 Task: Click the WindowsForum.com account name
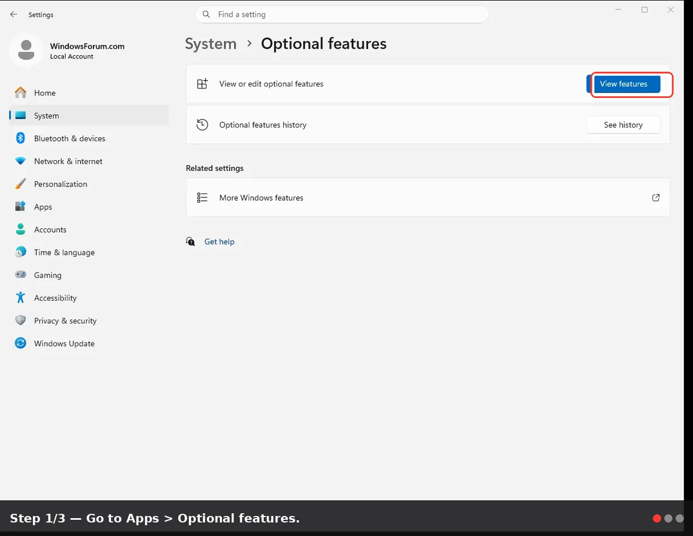pos(87,46)
